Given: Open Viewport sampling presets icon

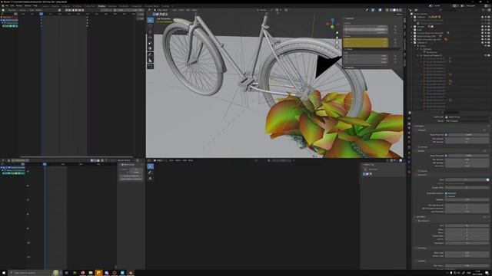Looking at the screenshot, I should (x=485, y=130).
